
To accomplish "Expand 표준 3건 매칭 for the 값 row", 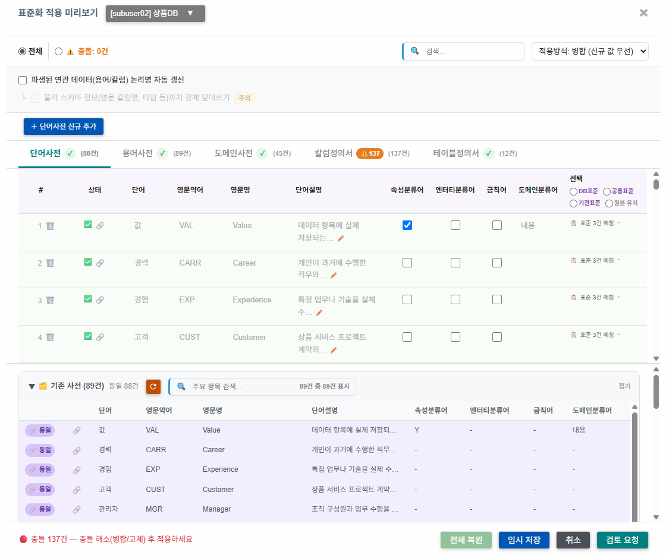I will point(596,223).
